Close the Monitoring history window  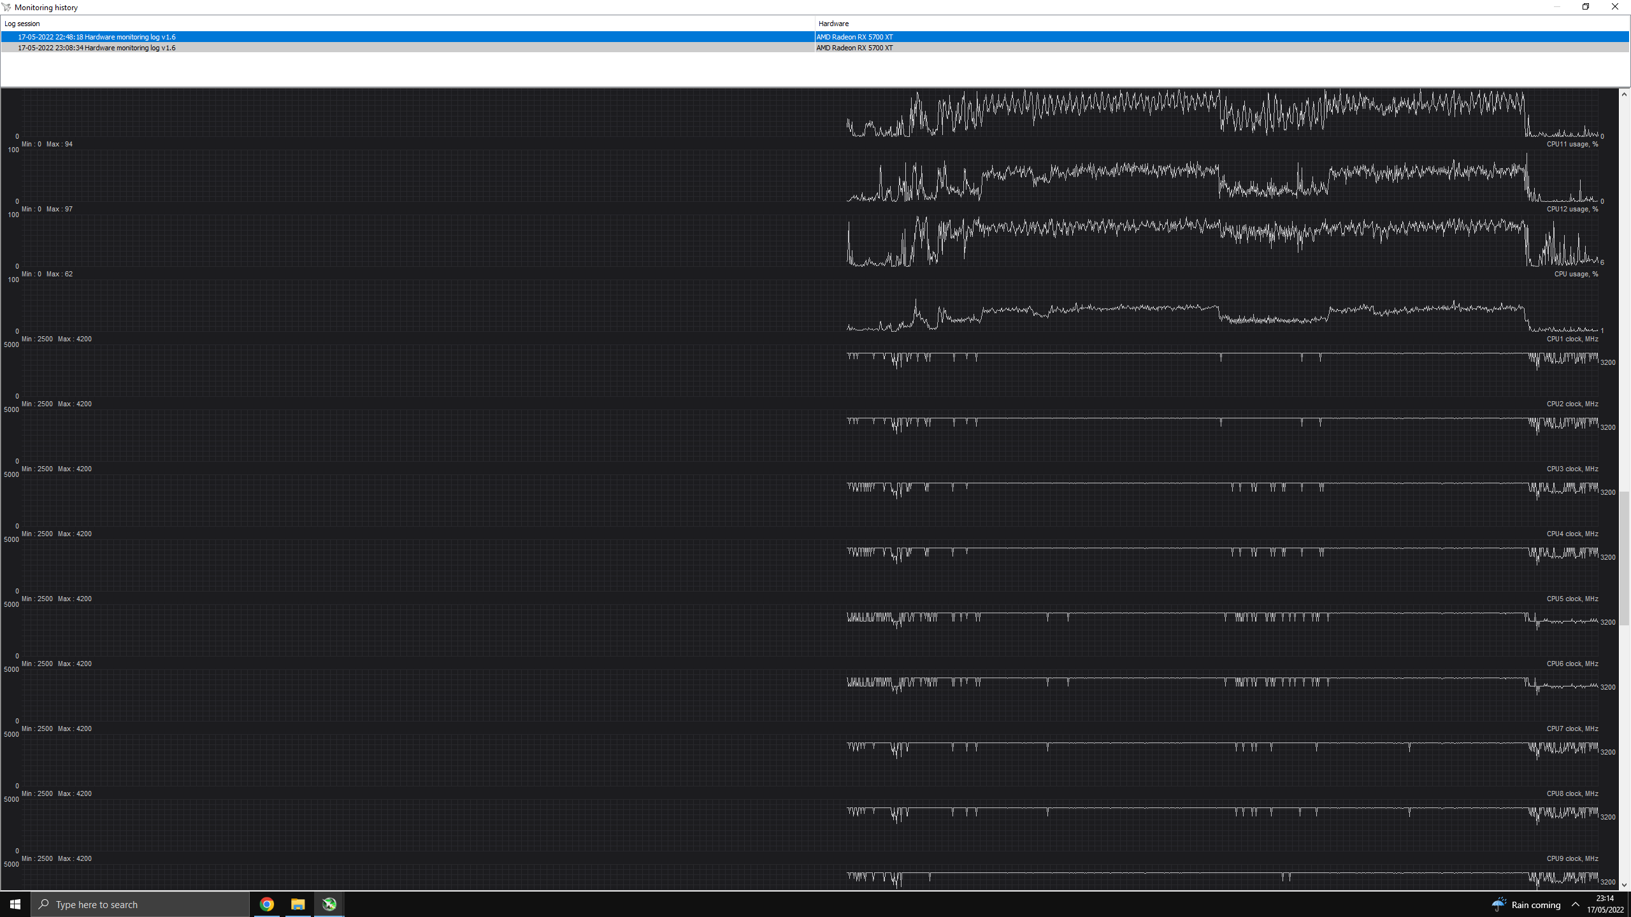coord(1615,7)
